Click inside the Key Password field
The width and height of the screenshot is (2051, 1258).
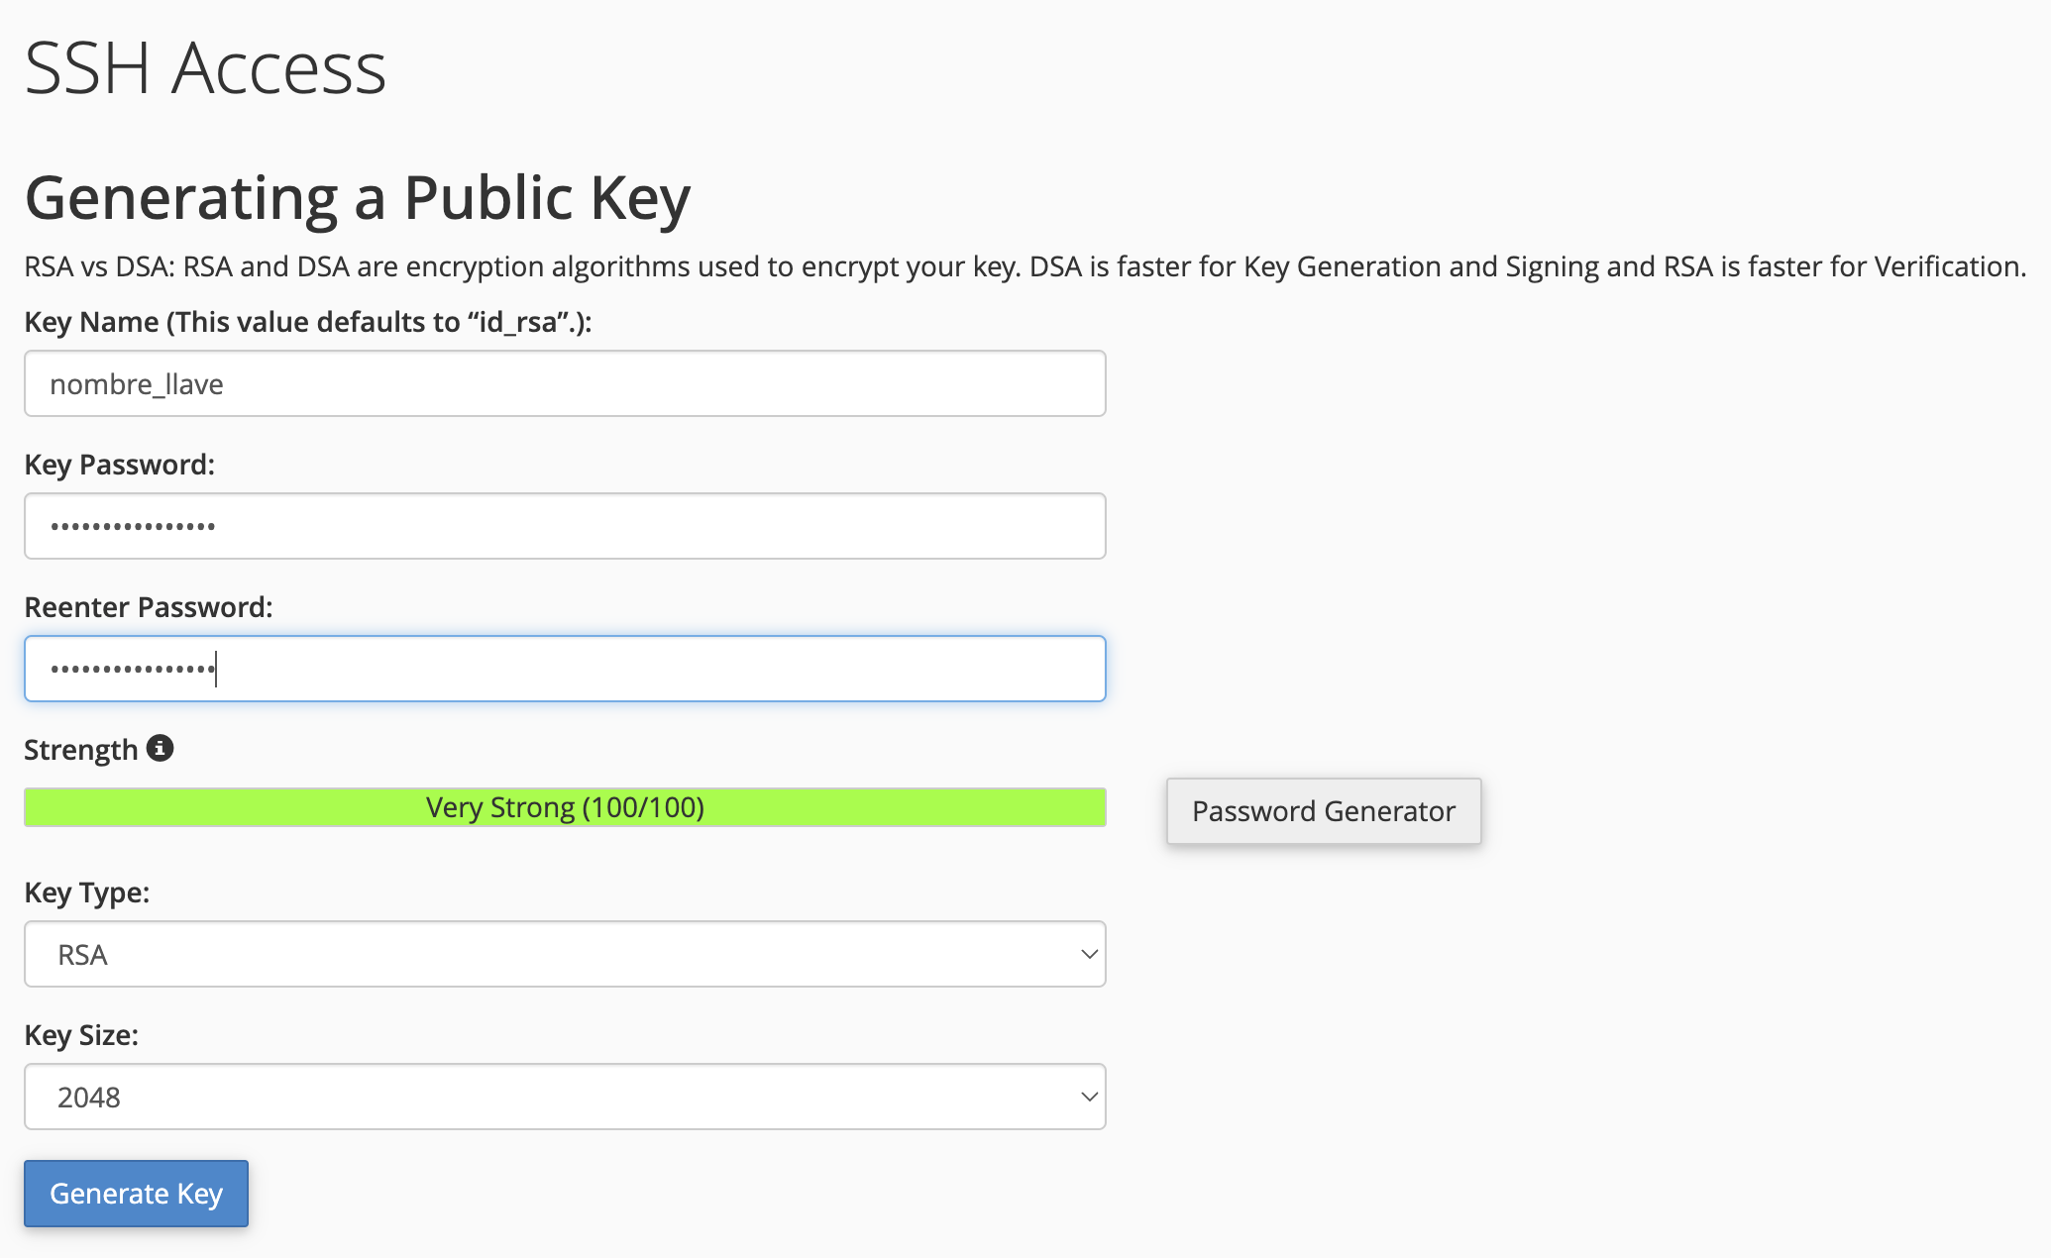(x=564, y=526)
